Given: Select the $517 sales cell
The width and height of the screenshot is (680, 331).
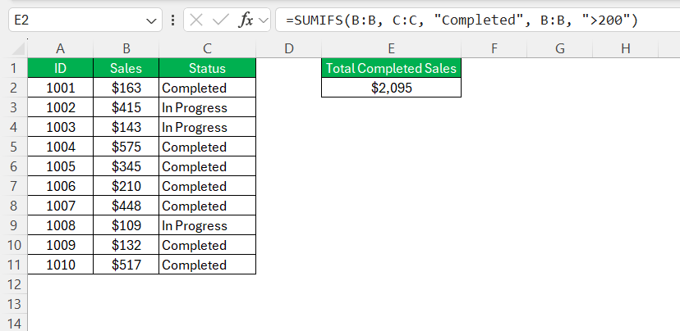Looking at the screenshot, I should 126,265.
